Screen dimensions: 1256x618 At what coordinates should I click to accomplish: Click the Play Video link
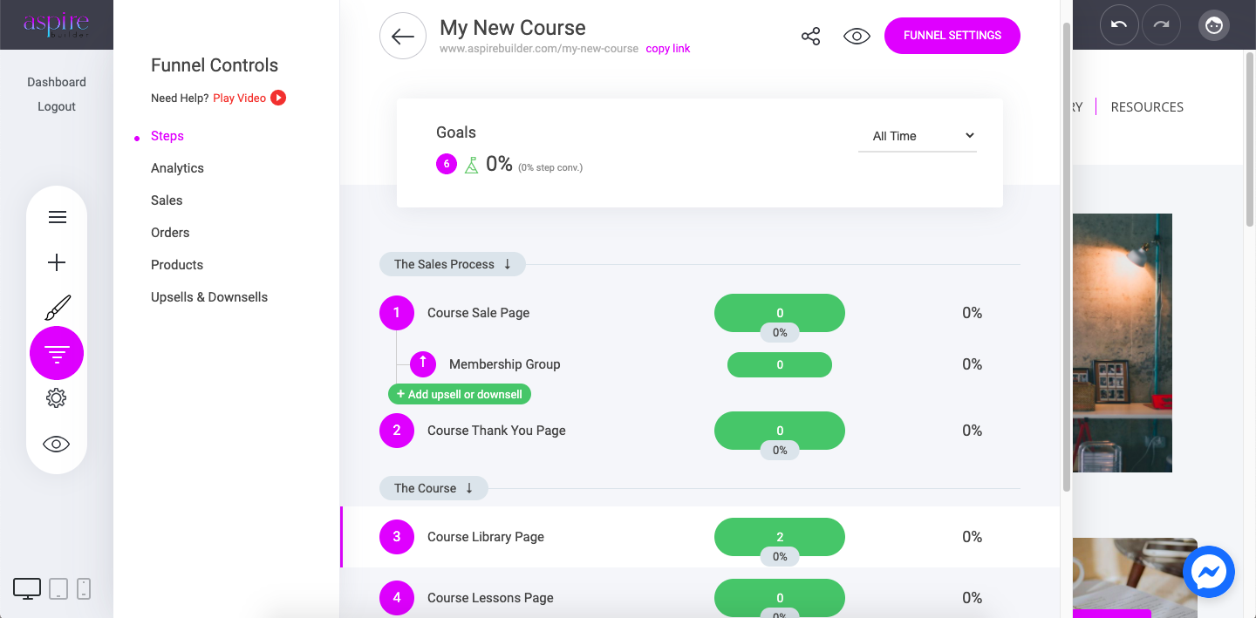coord(239,98)
